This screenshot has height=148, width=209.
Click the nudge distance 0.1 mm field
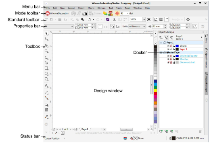click(158, 27)
